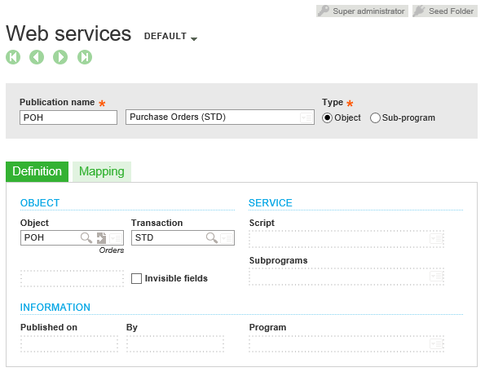485x372 pixels.
Task: Click the Transaction field magnifier lookup icon
Action: pyautogui.click(x=212, y=237)
